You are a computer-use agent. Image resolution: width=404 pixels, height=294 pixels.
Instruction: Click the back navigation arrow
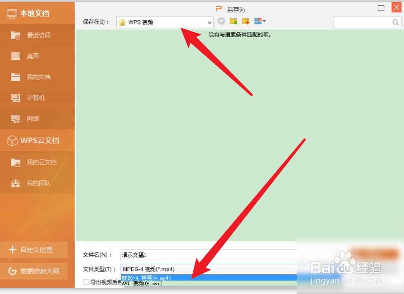click(221, 21)
